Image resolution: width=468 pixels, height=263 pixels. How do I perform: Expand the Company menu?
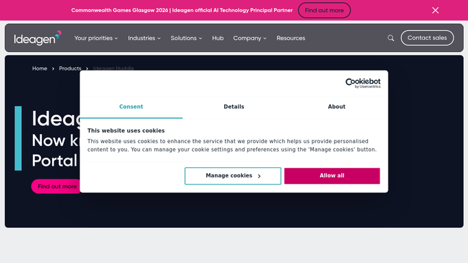pyautogui.click(x=250, y=38)
